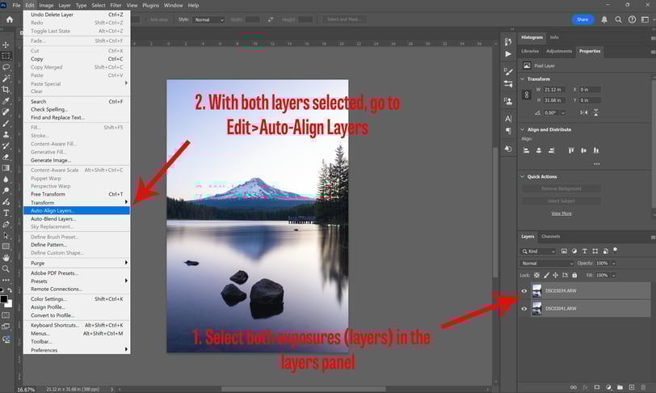
Task: Hide the DSC03034.ARW layer
Action: [x=524, y=291]
